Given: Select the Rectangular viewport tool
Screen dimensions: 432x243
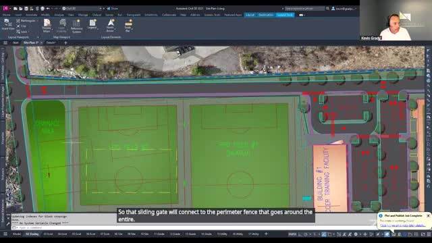Looking at the screenshot, I should pyautogui.click(x=26, y=21).
